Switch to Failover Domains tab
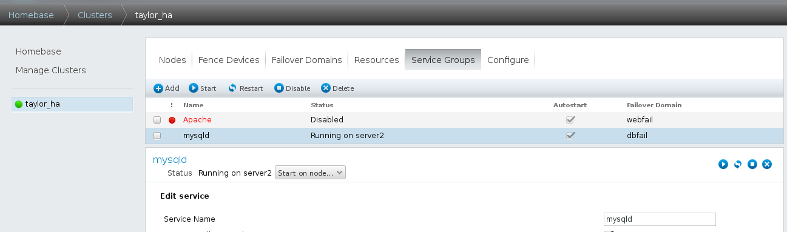Screen dimensions: 787x232 point(306,60)
